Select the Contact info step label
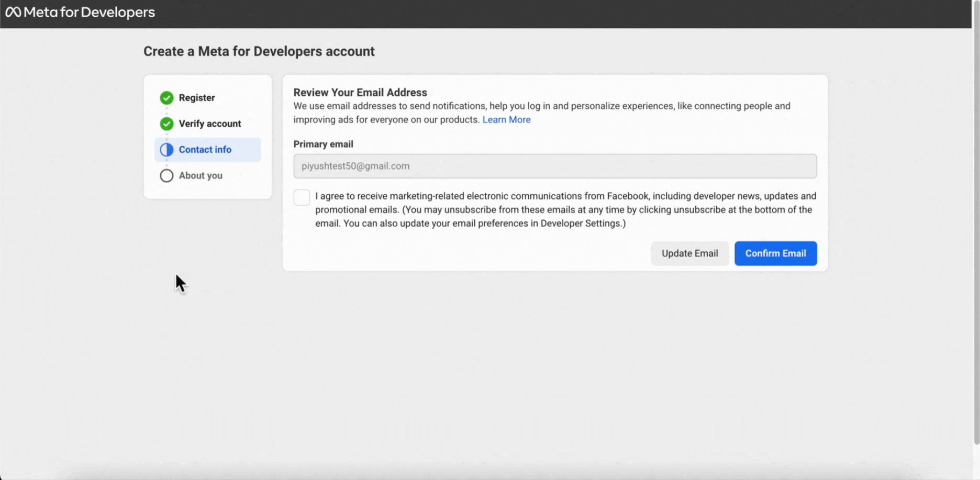 pos(205,150)
